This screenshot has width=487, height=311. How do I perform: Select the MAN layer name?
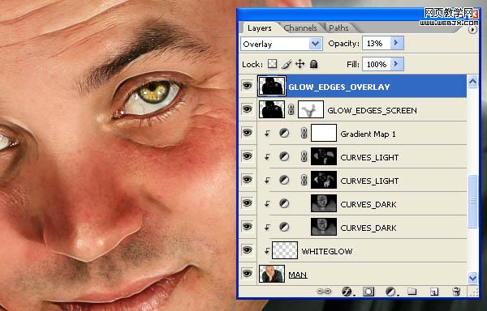click(x=298, y=275)
